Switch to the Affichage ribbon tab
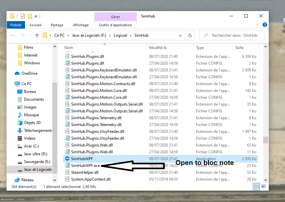The height and width of the screenshot is (202, 285). click(81, 25)
